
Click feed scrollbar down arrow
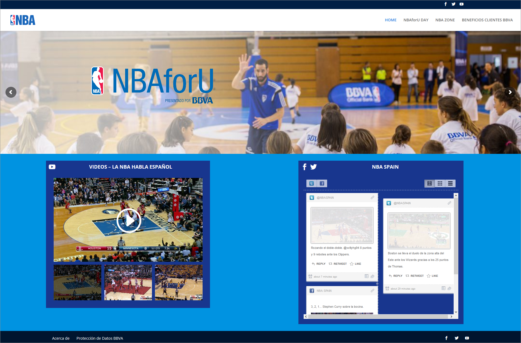pyautogui.click(x=456, y=312)
